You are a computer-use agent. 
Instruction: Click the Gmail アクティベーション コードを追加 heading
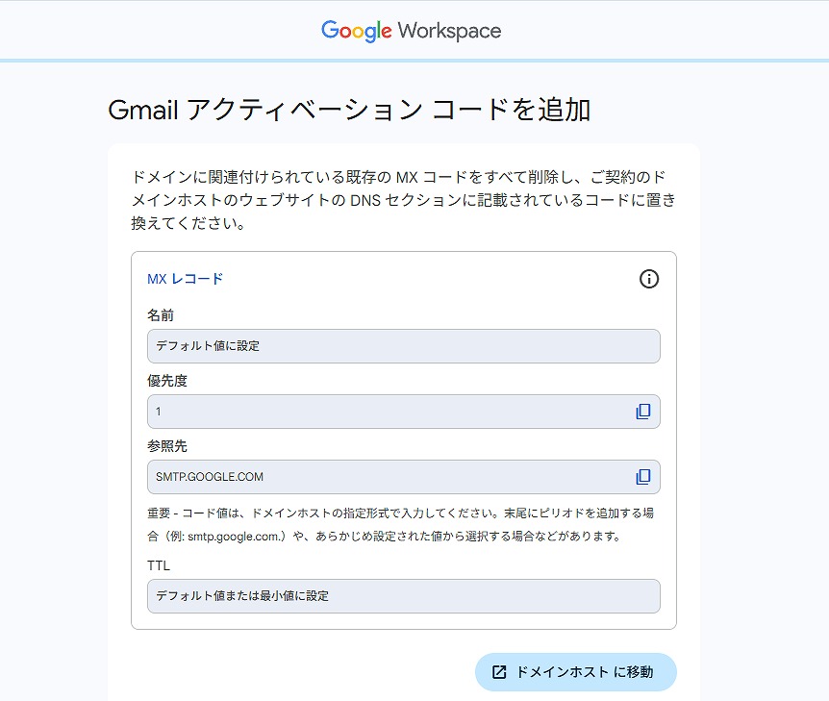349,111
